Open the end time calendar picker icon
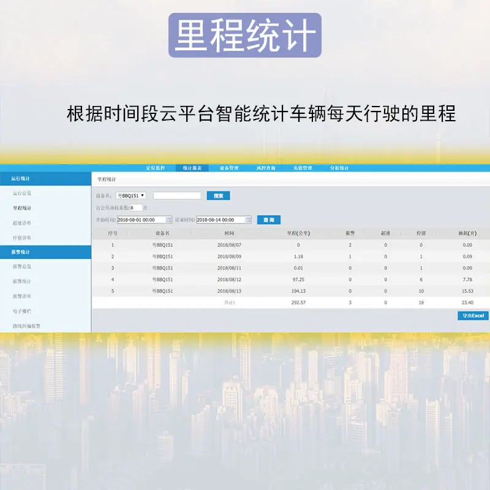This screenshot has height=490, width=490. coord(248,220)
